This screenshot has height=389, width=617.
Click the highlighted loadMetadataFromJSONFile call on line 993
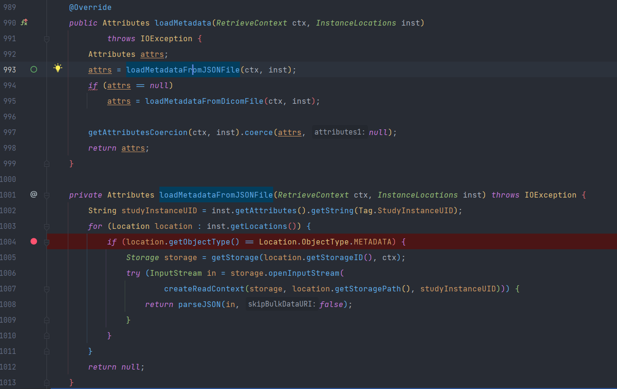[183, 70]
